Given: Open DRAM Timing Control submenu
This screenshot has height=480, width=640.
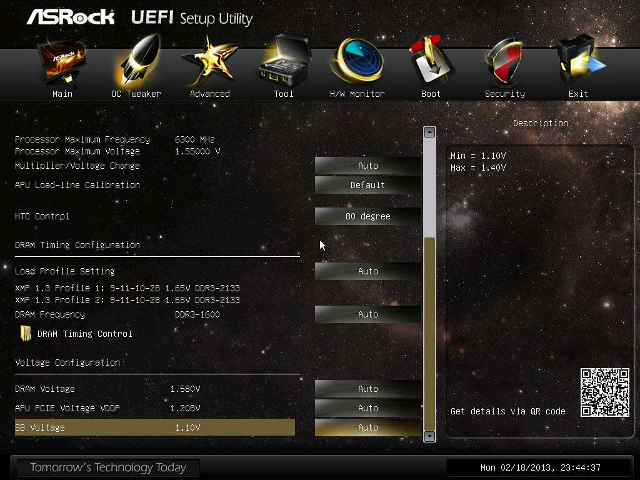Looking at the screenshot, I should coord(84,334).
